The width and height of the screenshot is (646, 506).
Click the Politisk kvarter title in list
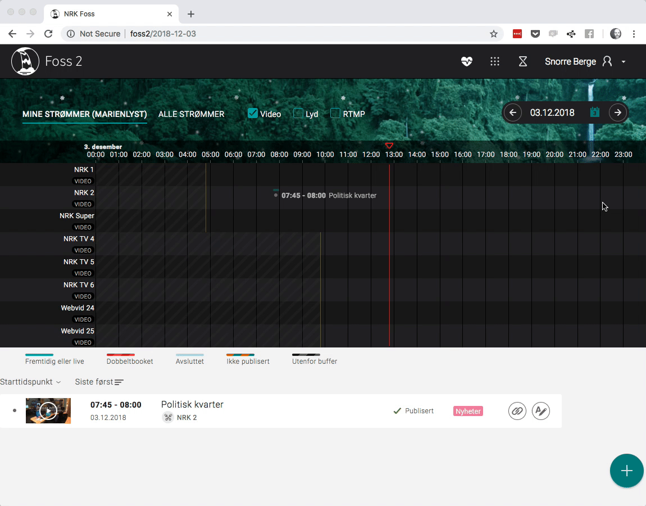pos(192,405)
